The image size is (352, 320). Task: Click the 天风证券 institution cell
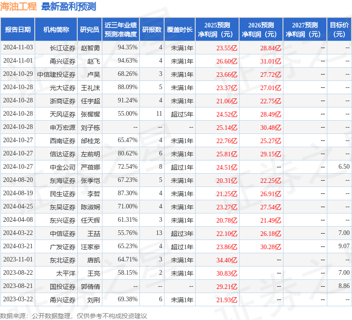coord(63,114)
